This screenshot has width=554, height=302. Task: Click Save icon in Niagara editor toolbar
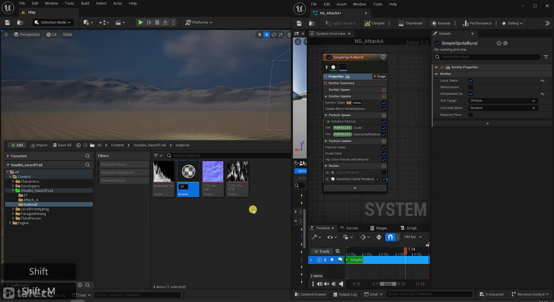click(x=299, y=23)
